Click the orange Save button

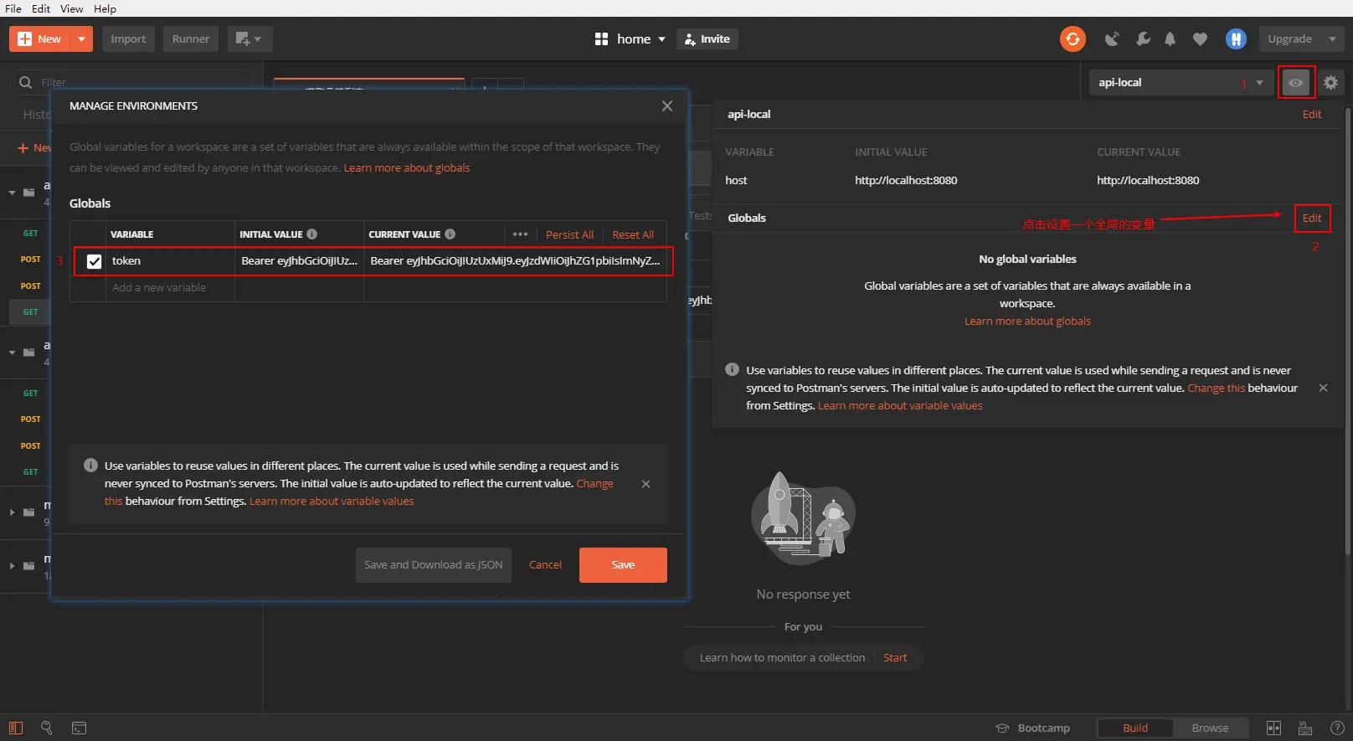[623, 565]
